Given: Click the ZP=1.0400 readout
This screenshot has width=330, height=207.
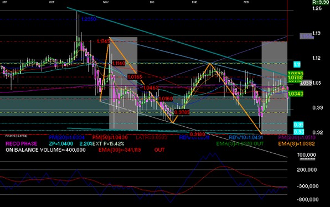Looking at the screenshot, I should click(61, 144).
